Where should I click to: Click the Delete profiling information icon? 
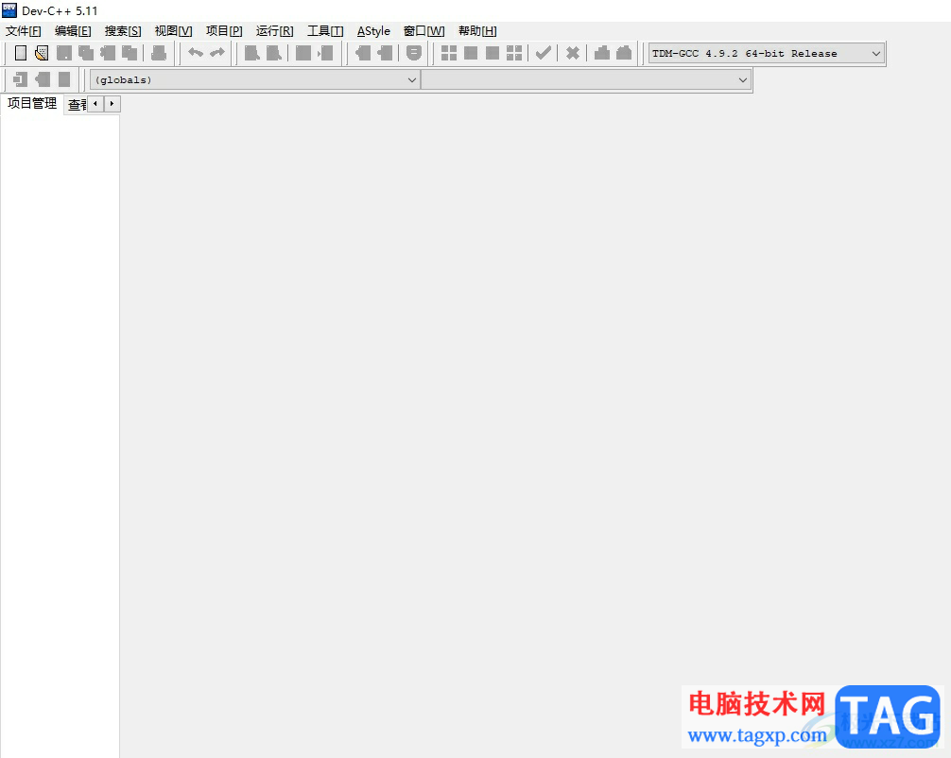point(624,53)
